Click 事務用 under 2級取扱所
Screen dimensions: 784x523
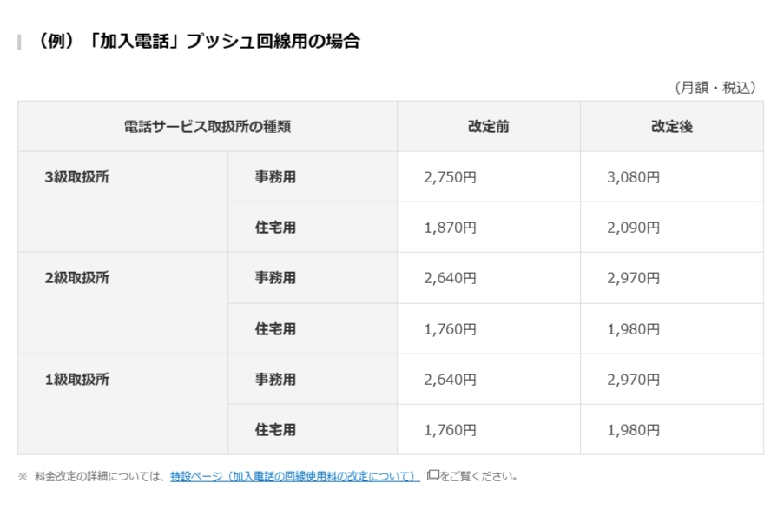(275, 278)
